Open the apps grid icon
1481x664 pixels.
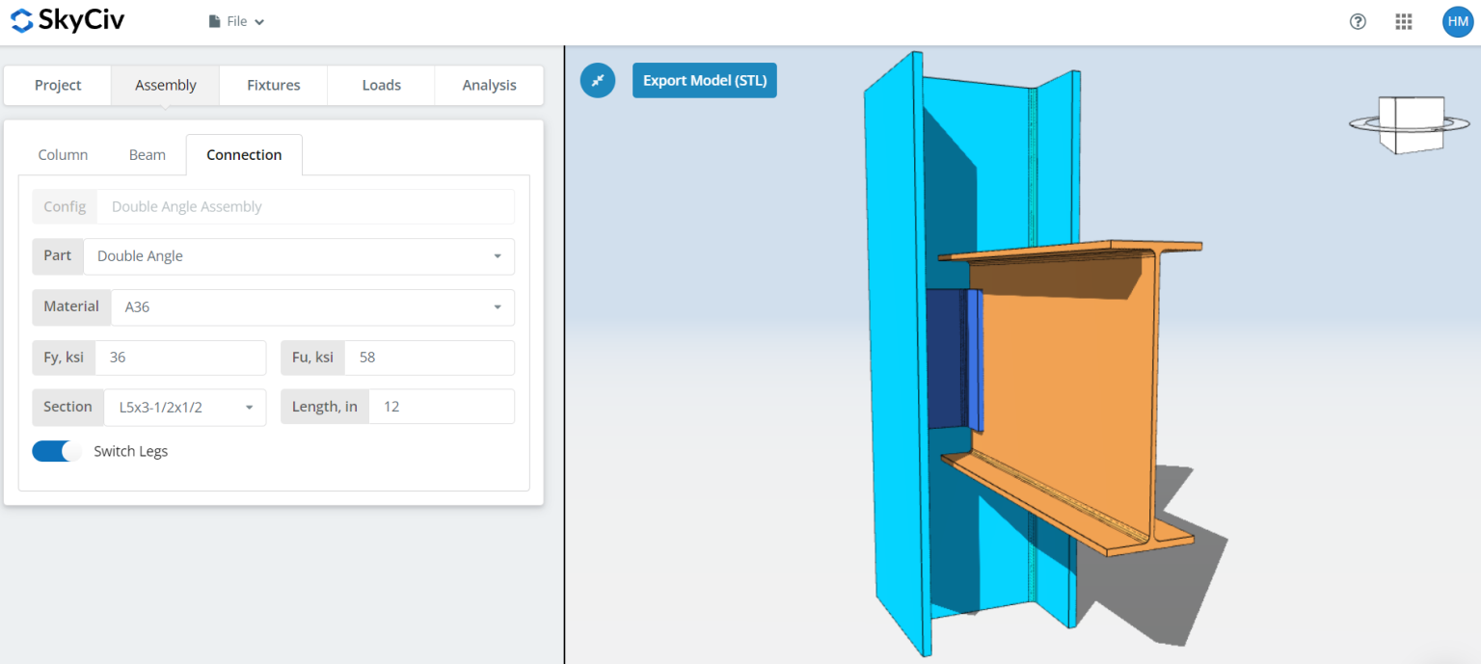point(1403,21)
